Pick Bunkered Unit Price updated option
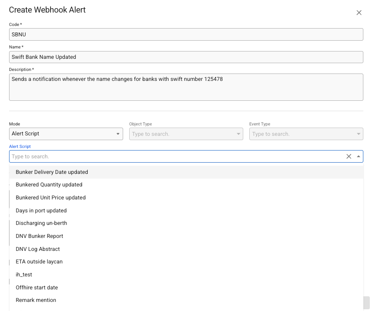Screen dimensions: 372x311 coord(51,198)
